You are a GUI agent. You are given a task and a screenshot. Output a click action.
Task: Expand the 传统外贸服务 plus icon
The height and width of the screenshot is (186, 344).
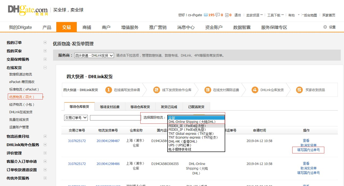click(45, 178)
